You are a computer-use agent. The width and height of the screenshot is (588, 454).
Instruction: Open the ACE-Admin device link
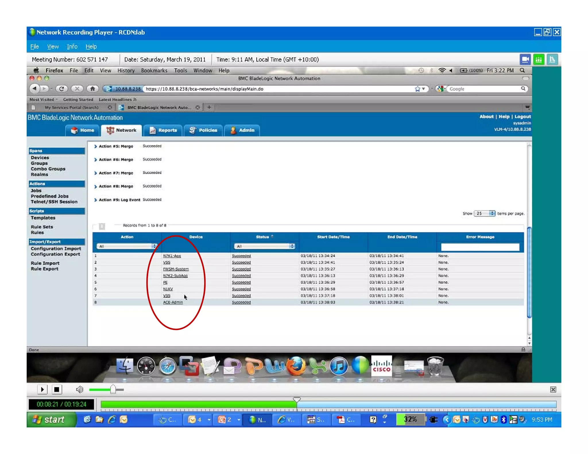coord(173,302)
